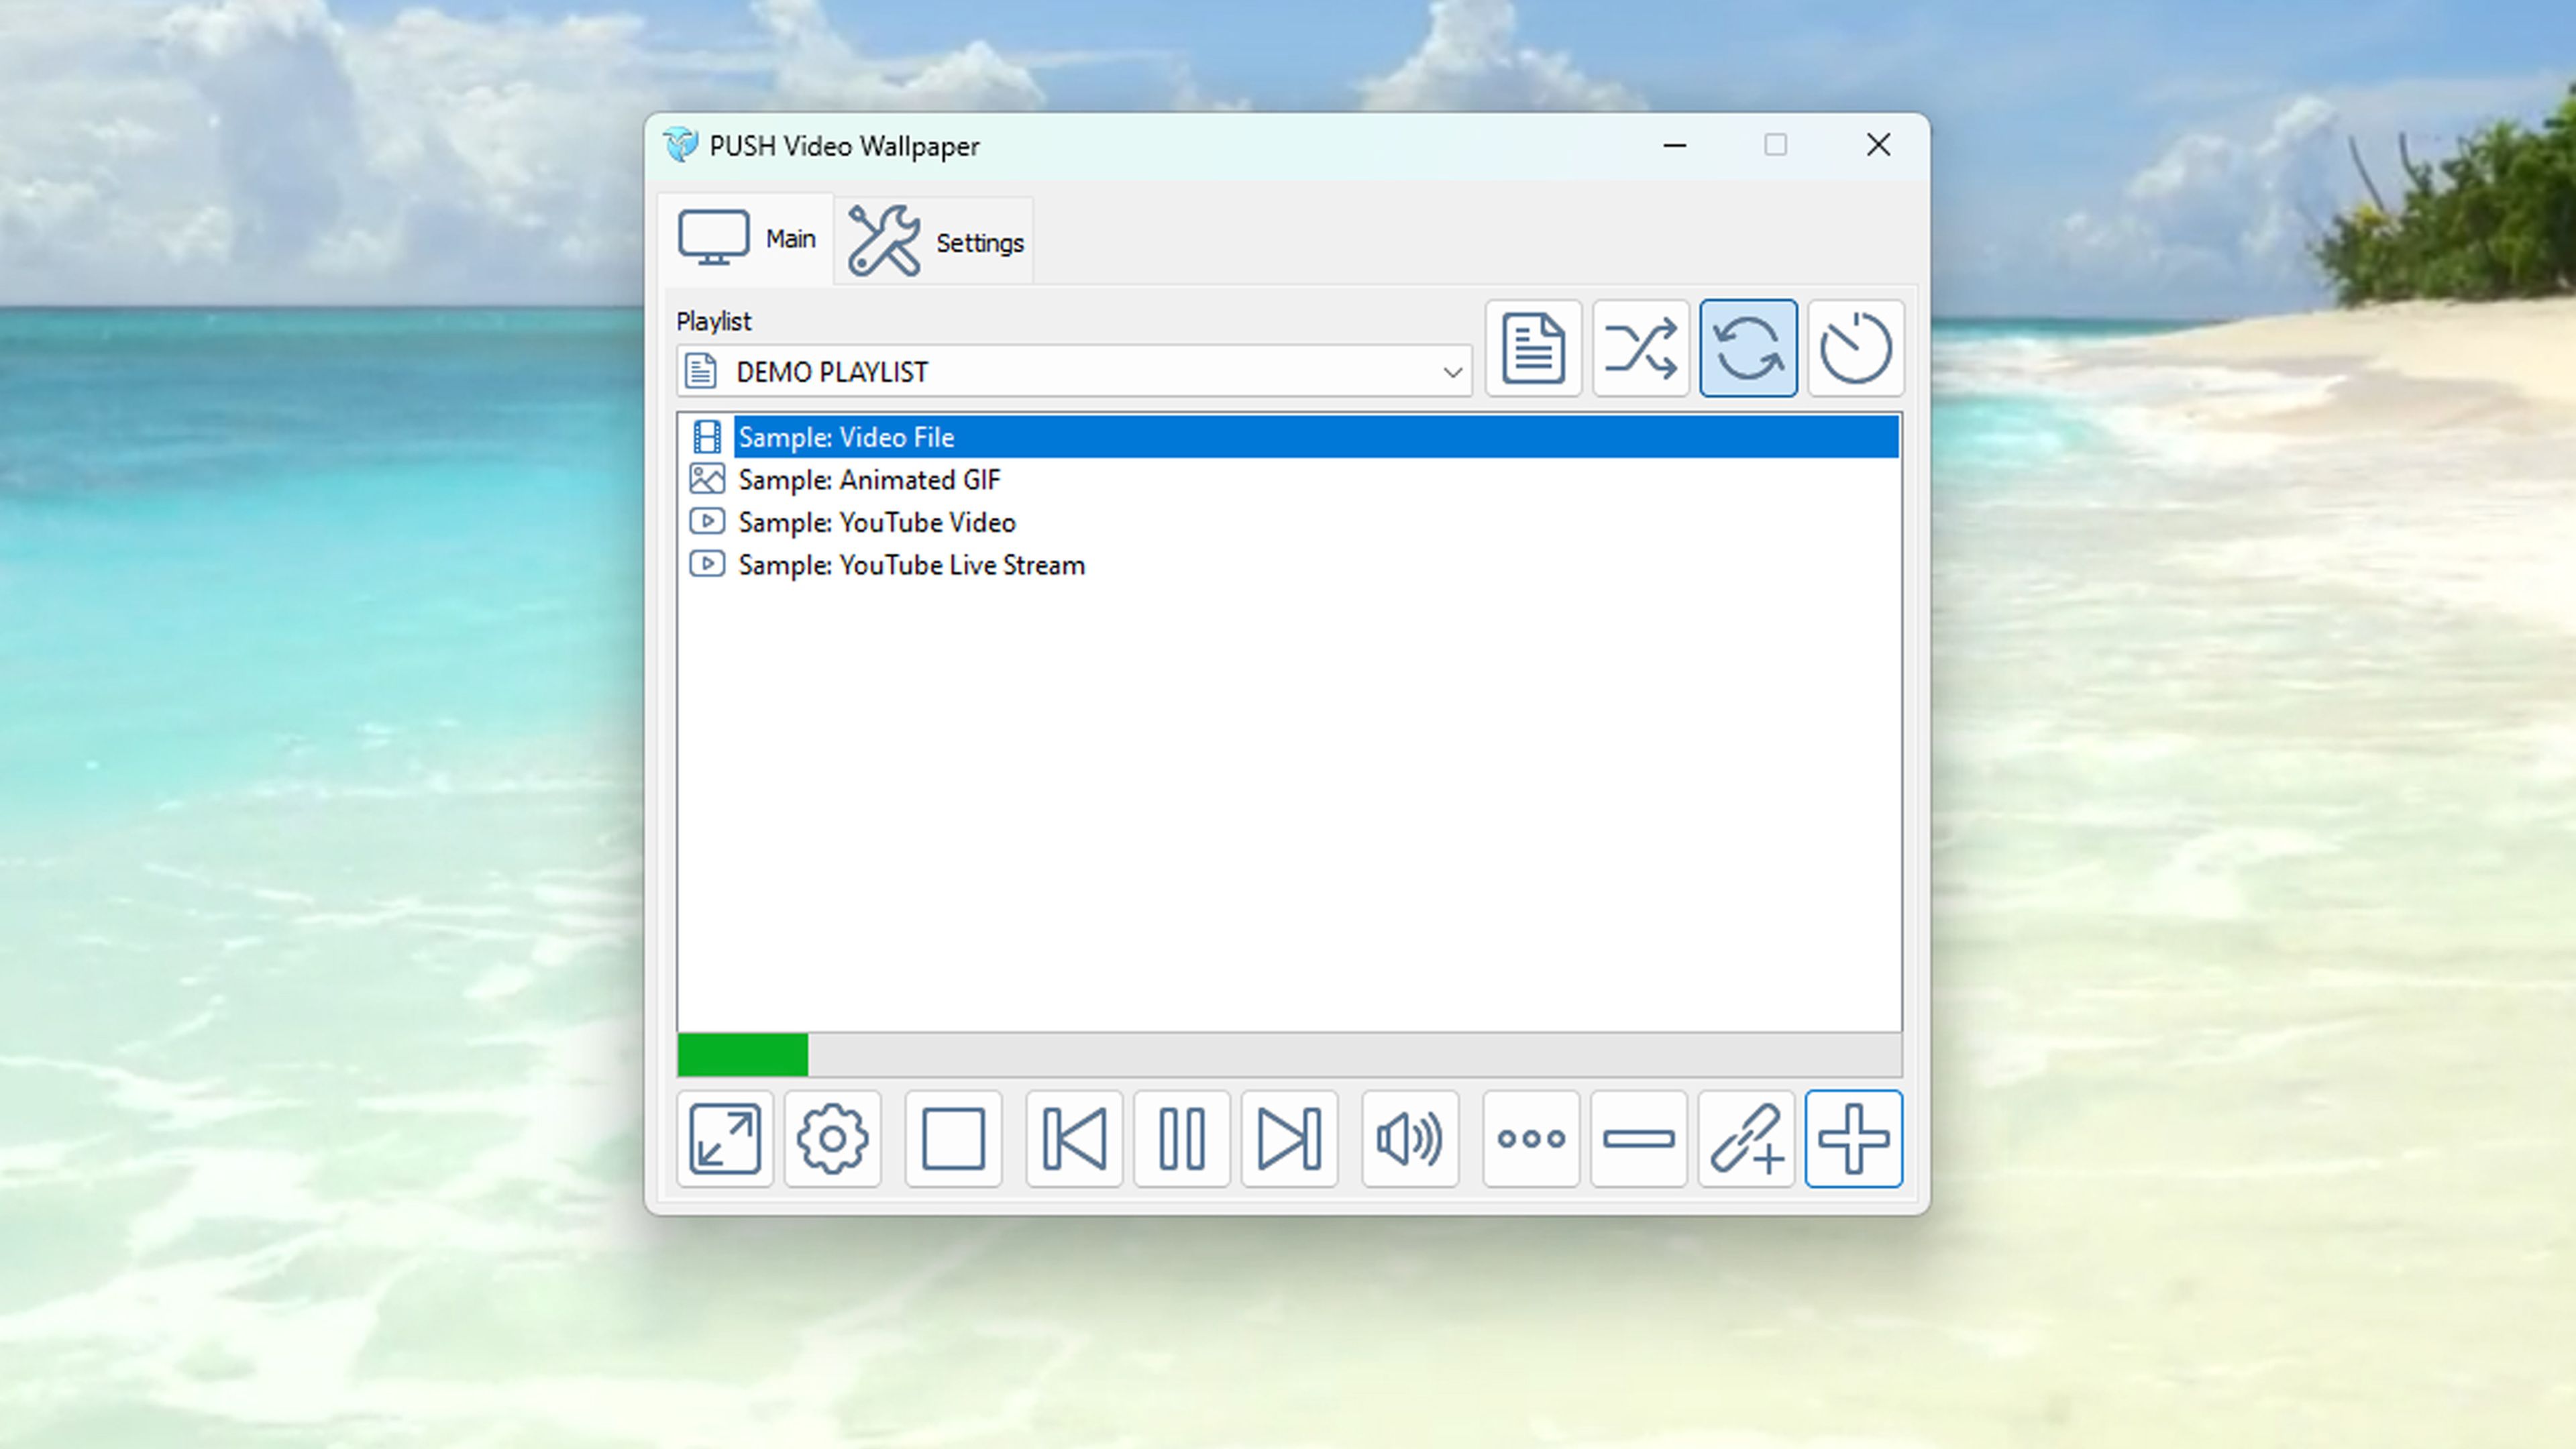2576x1449 pixels.
Task: Open the three-dots more options button
Action: (1531, 1138)
